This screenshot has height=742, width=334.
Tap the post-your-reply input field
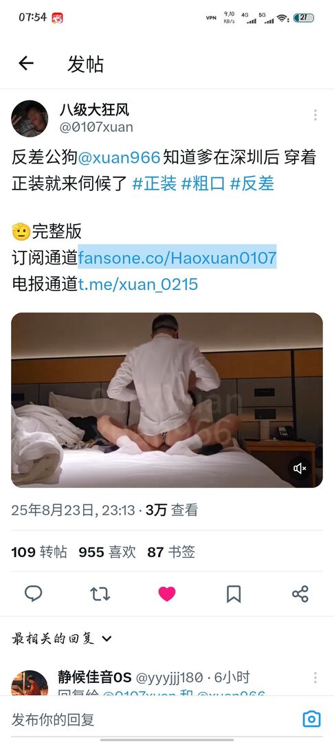point(151,720)
